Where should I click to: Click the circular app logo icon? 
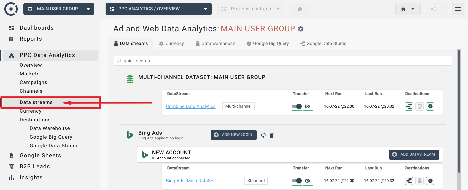pyautogui.click(x=11, y=9)
